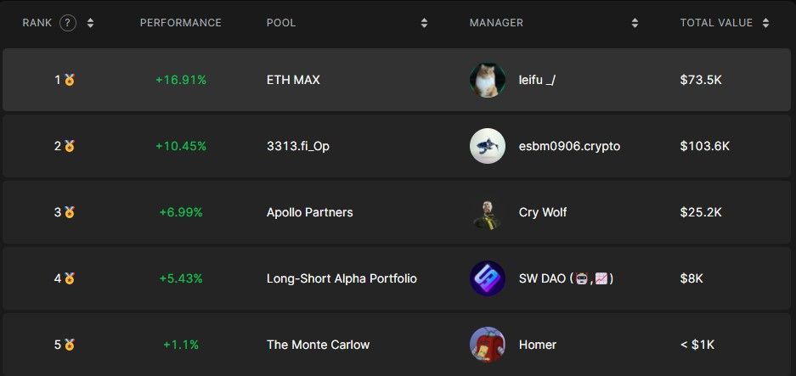Image resolution: width=796 pixels, height=376 pixels.
Task: Click the rank 5 medal icon
Action: point(70,345)
